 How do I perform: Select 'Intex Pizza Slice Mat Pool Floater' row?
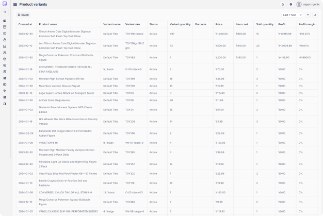tap(167, 174)
